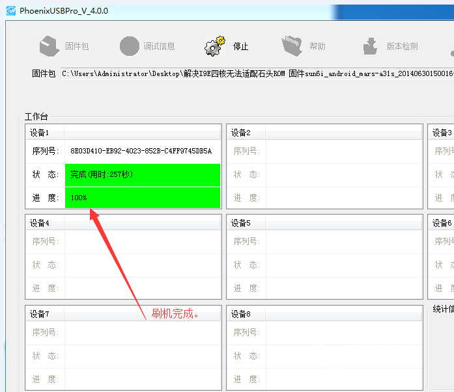The width and height of the screenshot is (454, 392).
Task: Click the 停止 button label
Action: tap(240, 46)
